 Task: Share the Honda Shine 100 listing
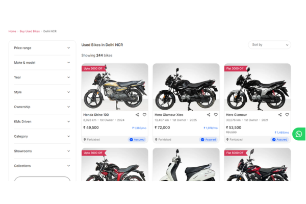click(x=137, y=115)
